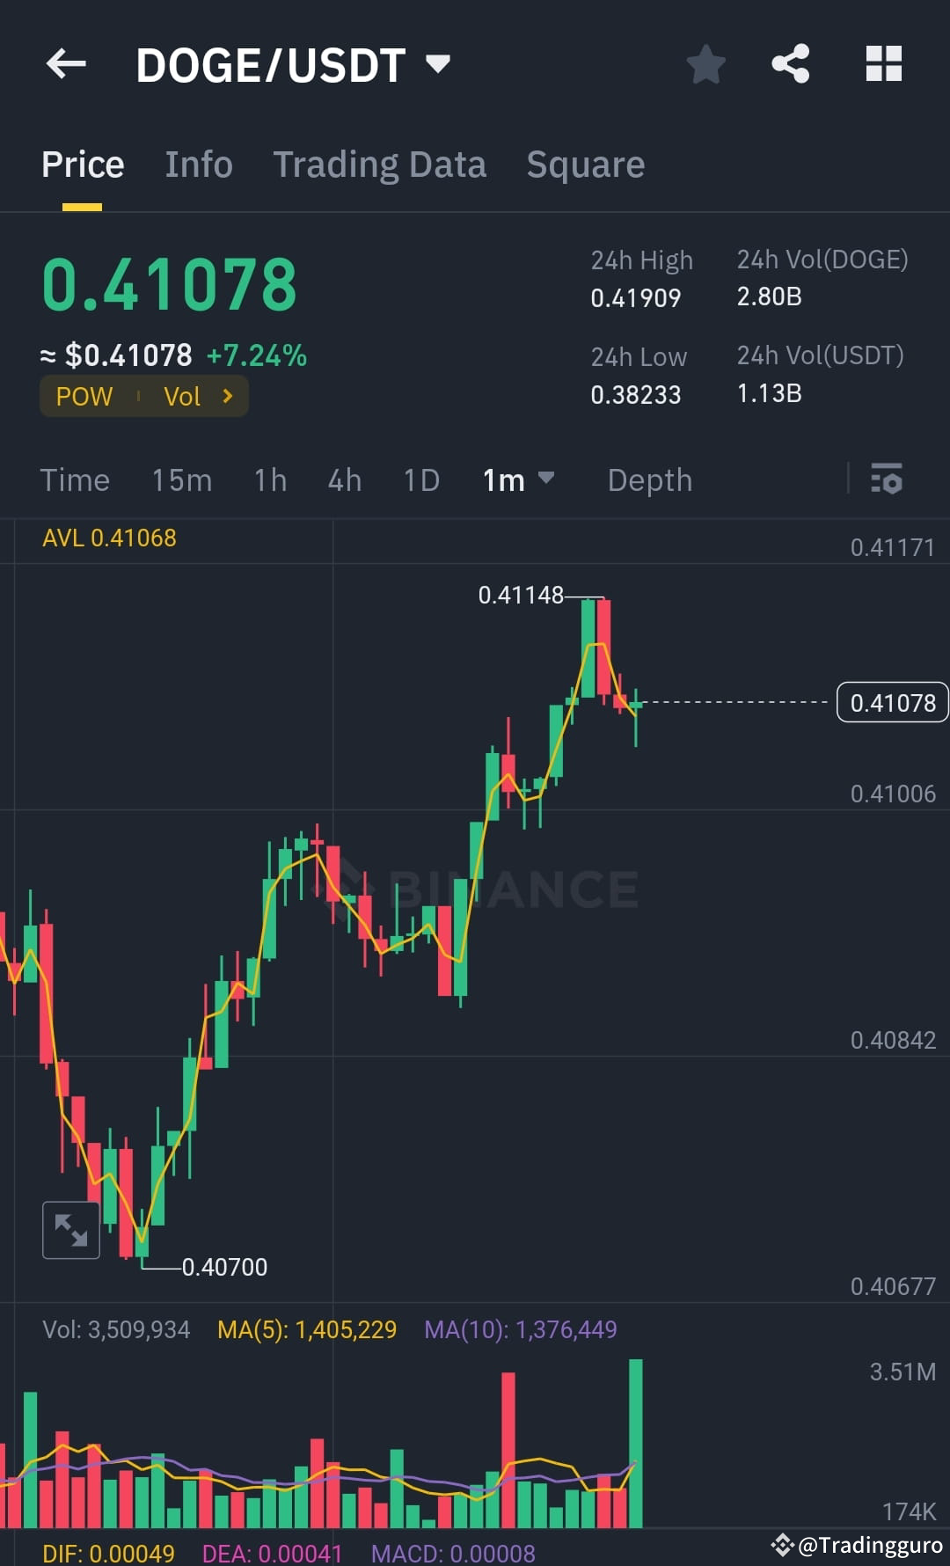
Task: Select the Info tab
Action: 198,164
